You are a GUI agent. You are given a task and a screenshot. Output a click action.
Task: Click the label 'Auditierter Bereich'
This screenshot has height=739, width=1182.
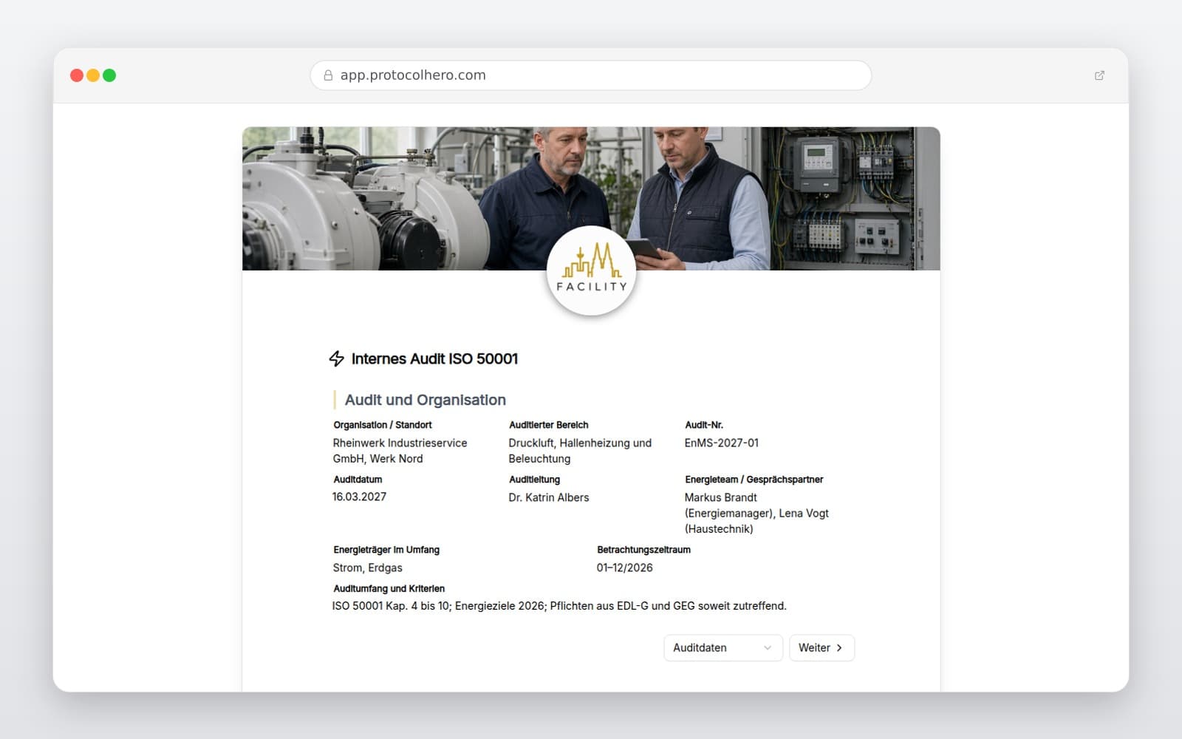(548, 425)
